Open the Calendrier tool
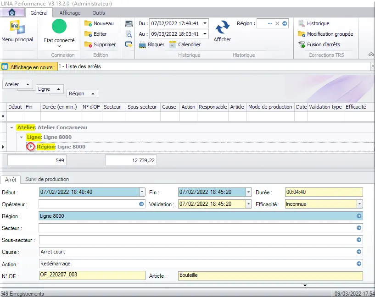375x297 pixels. (x=185, y=44)
